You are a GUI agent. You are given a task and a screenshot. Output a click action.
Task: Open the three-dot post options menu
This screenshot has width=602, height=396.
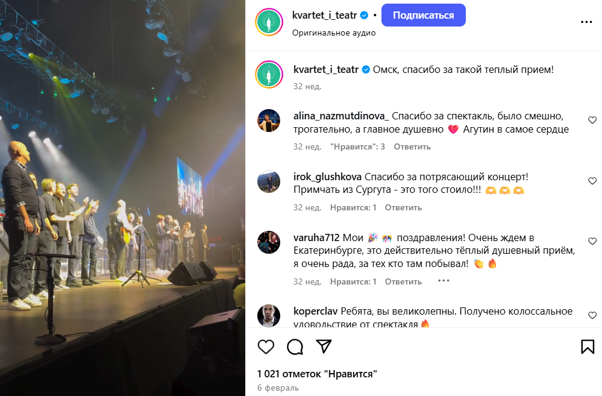pyautogui.click(x=586, y=22)
